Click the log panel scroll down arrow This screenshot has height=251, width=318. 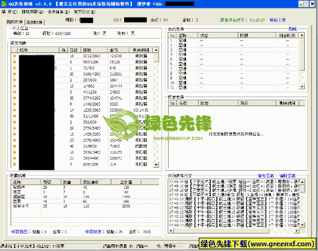[302, 225]
